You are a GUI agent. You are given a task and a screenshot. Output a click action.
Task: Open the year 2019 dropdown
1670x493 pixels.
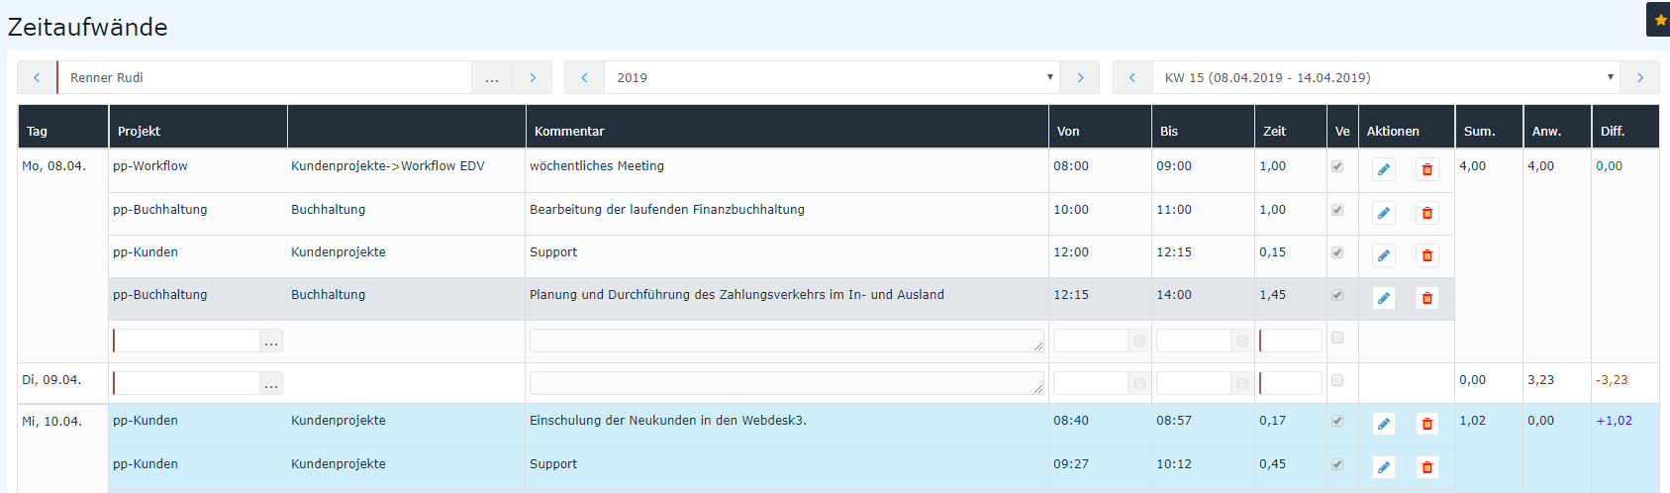[832, 77]
